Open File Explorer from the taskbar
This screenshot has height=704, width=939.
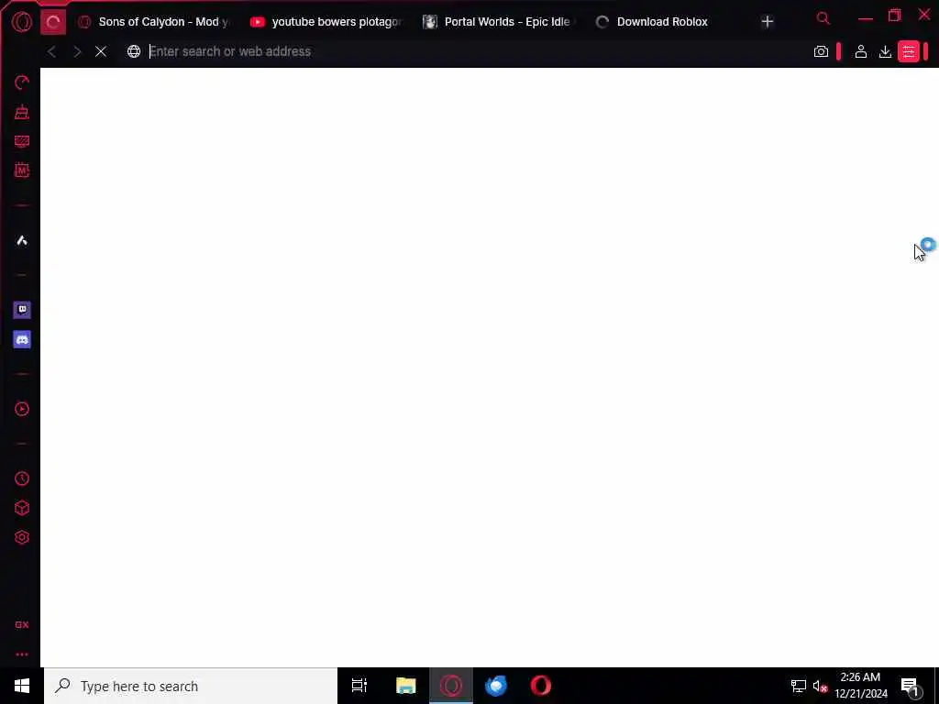tap(406, 686)
